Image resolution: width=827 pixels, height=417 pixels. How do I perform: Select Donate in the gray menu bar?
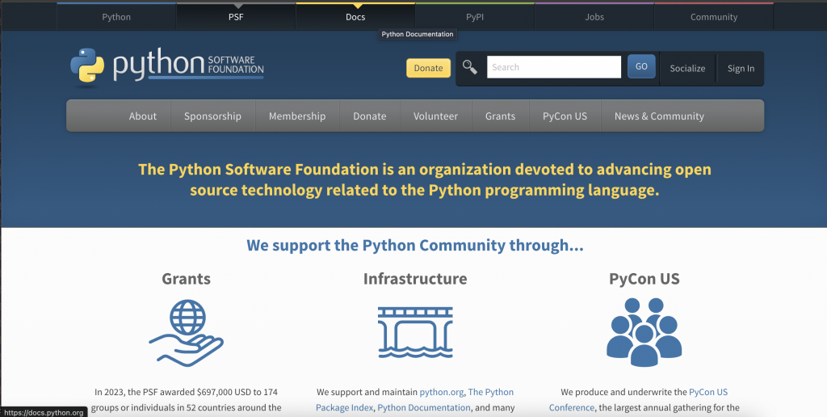(370, 116)
